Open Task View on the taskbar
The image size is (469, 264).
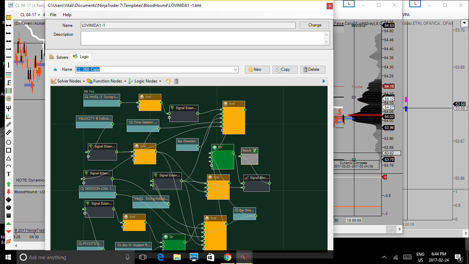tap(143, 257)
